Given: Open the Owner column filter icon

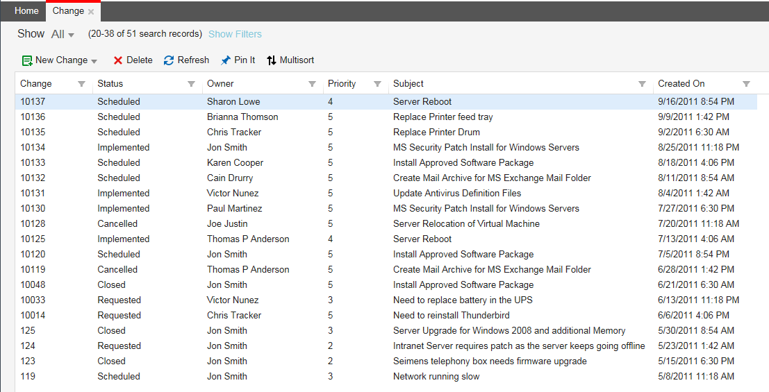Looking at the screenshot, I should [313, 84].
